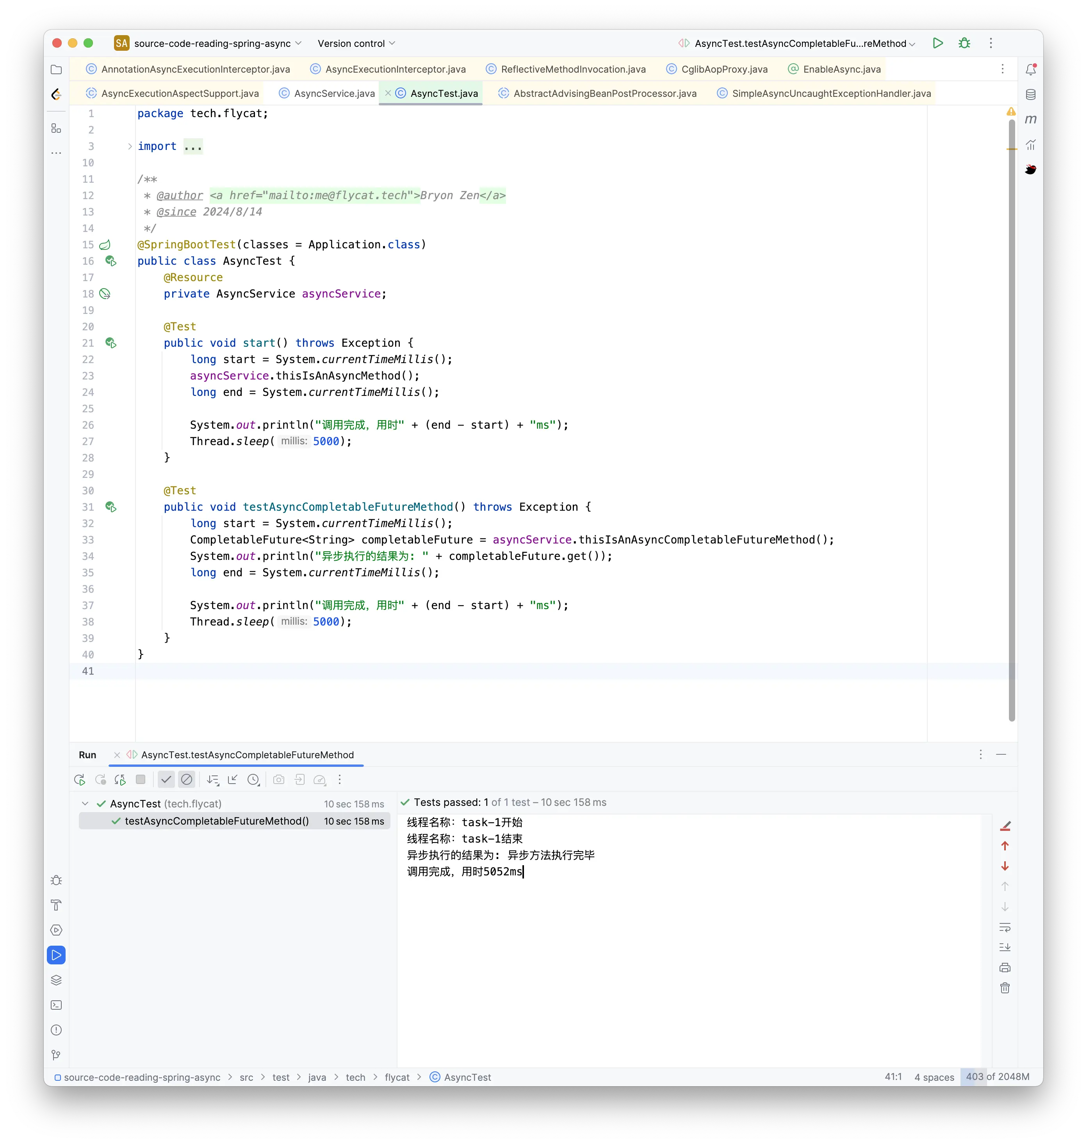Open the more actions menu next to the Debug icon
The width and height of the screenshot is (1087, 1144).
[x=991, y=43]
